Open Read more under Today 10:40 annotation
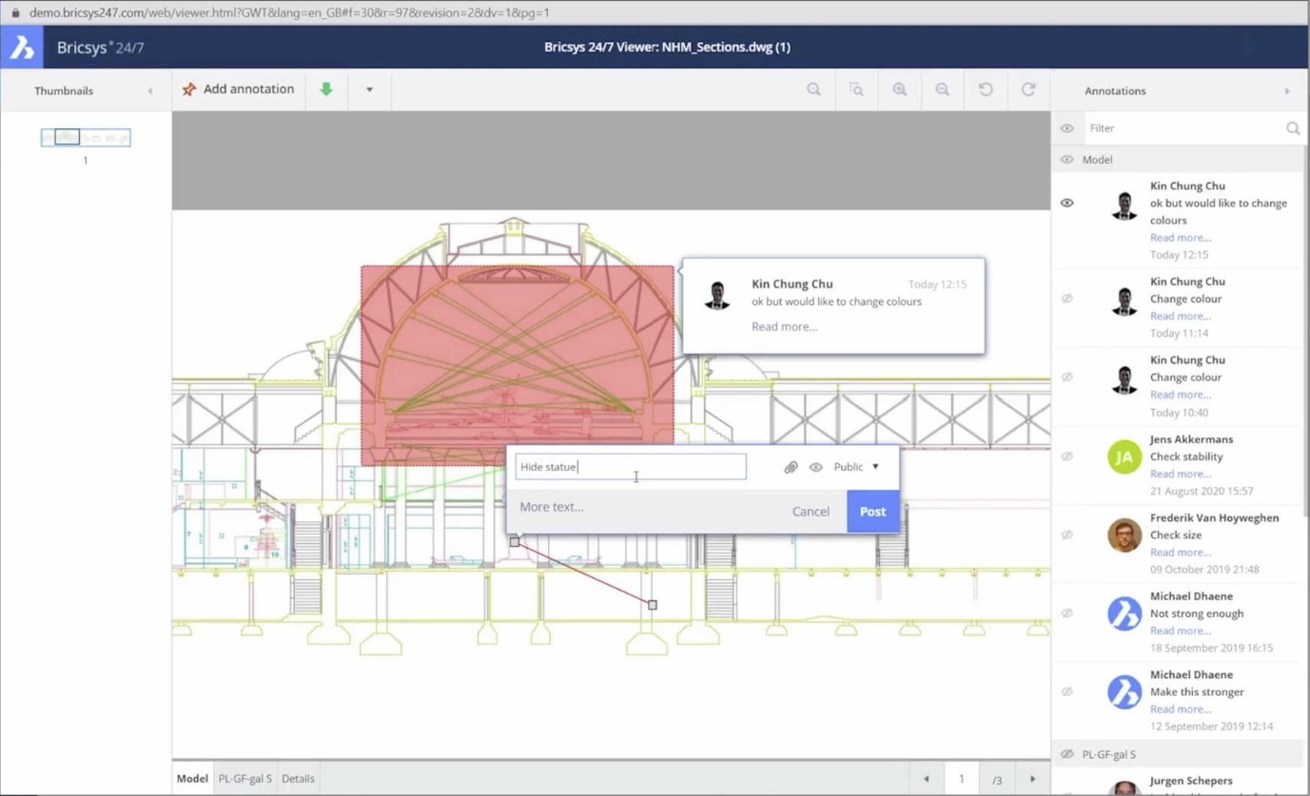 (x=1181, y=395)
